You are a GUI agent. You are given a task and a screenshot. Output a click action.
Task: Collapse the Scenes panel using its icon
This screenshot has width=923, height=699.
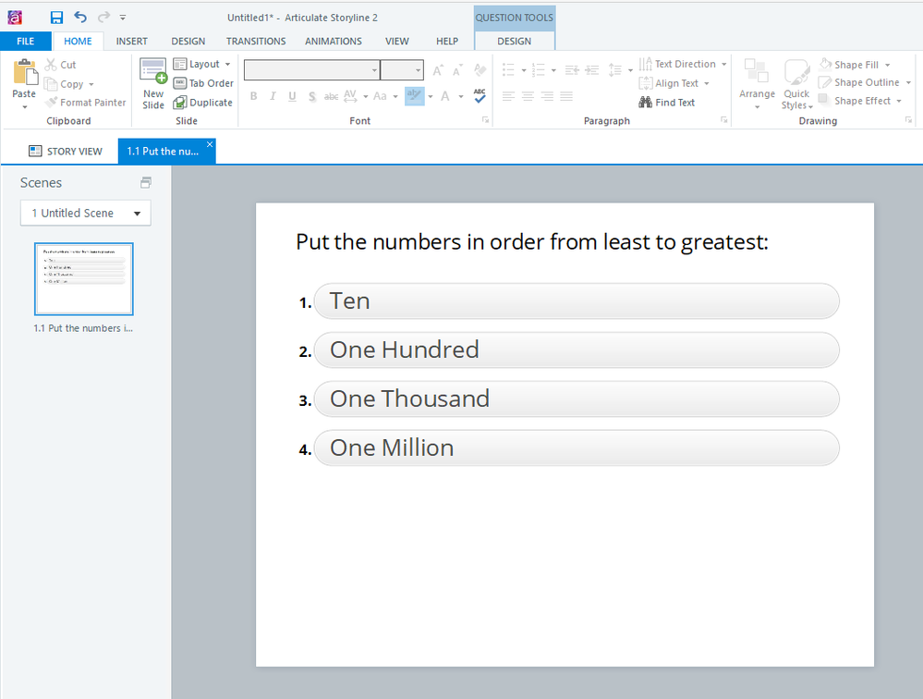point(145,183)
